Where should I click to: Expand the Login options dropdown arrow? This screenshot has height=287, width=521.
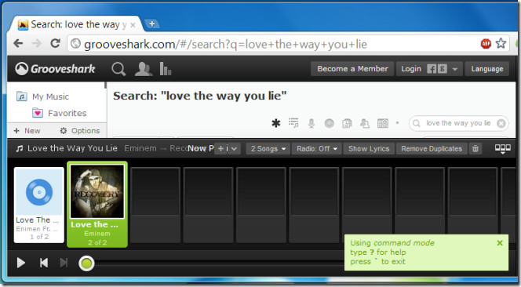[x=455, y=69]
